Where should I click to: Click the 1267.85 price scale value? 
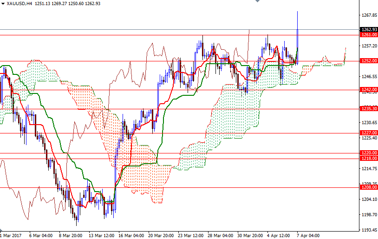tap(369, 15)
